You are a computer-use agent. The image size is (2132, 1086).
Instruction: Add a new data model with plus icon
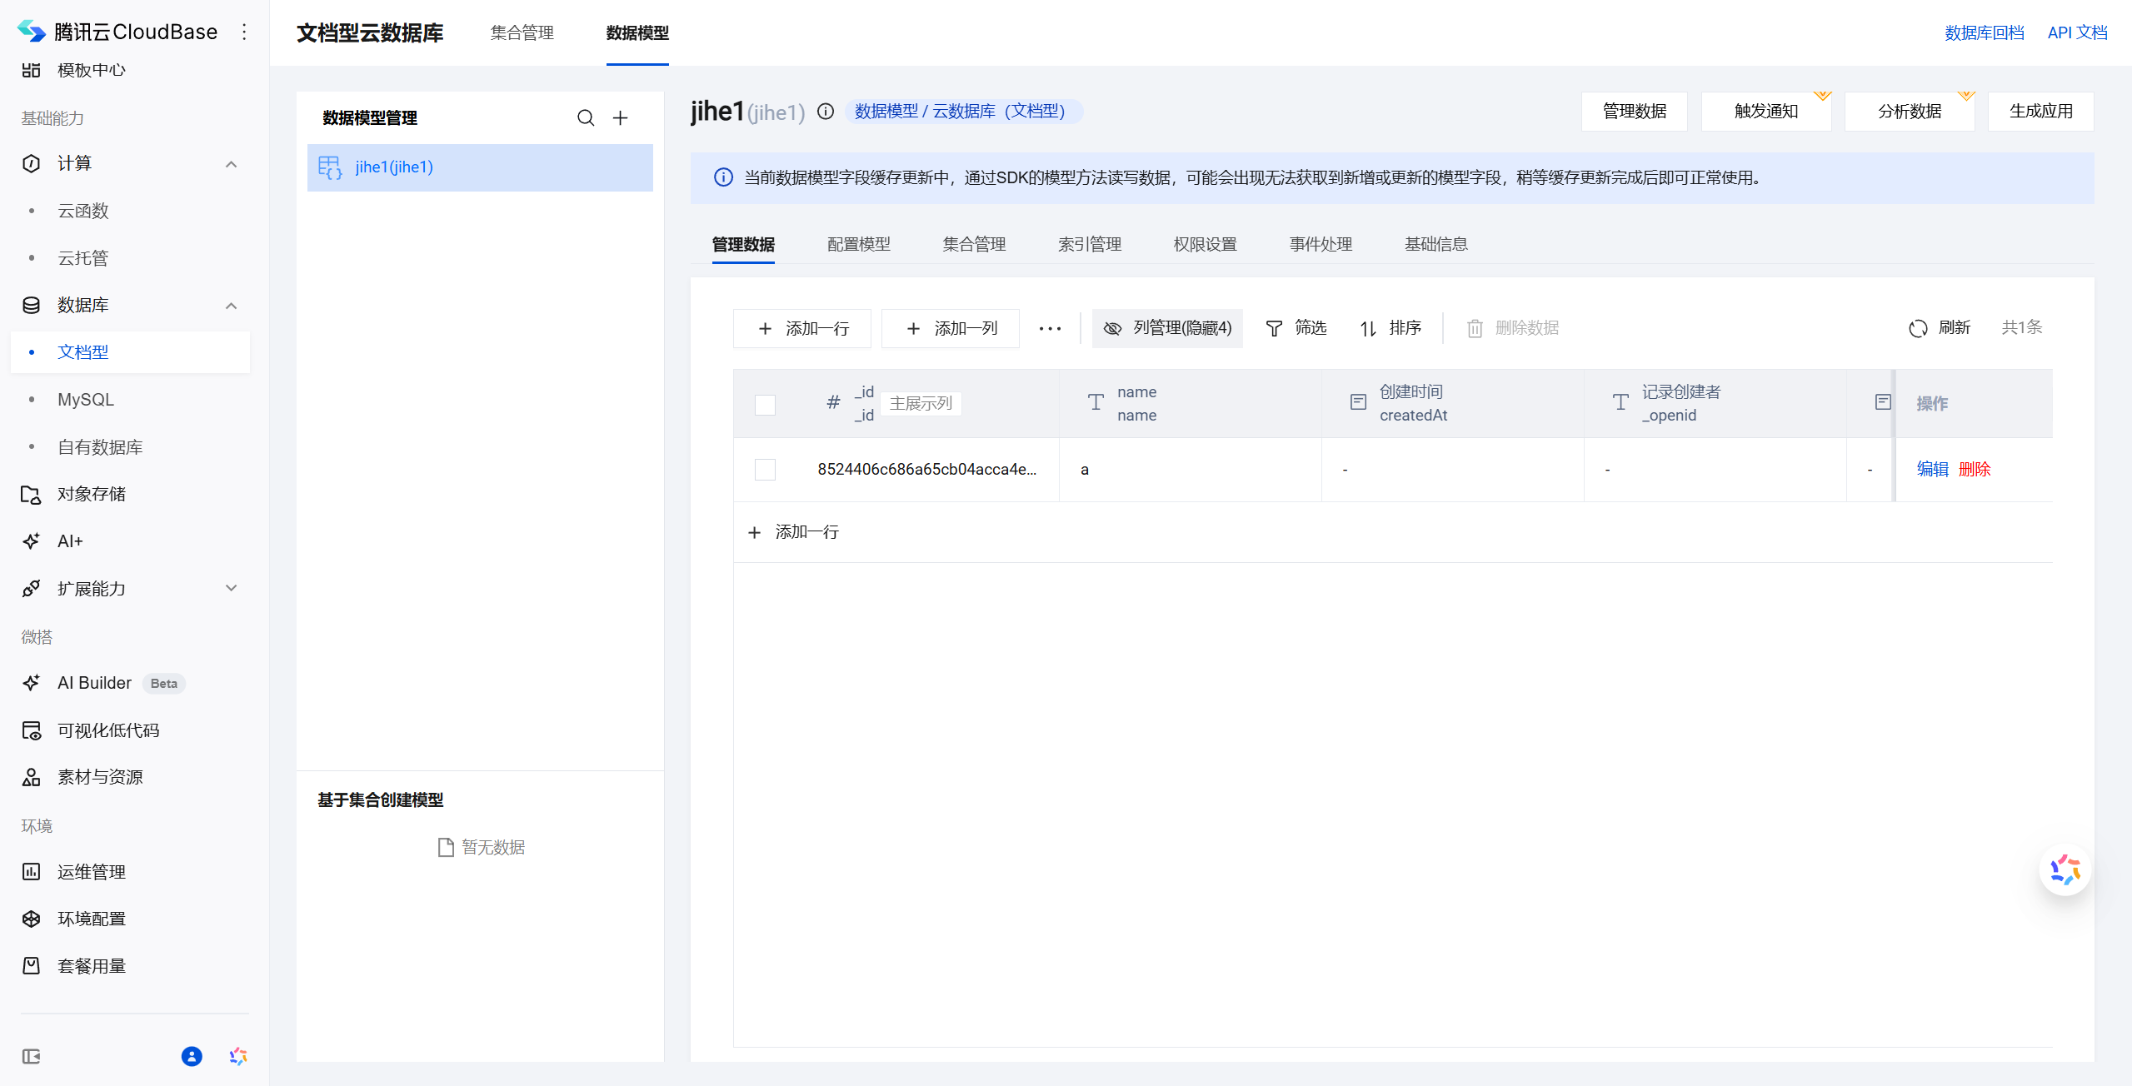(x=620, y=118)
